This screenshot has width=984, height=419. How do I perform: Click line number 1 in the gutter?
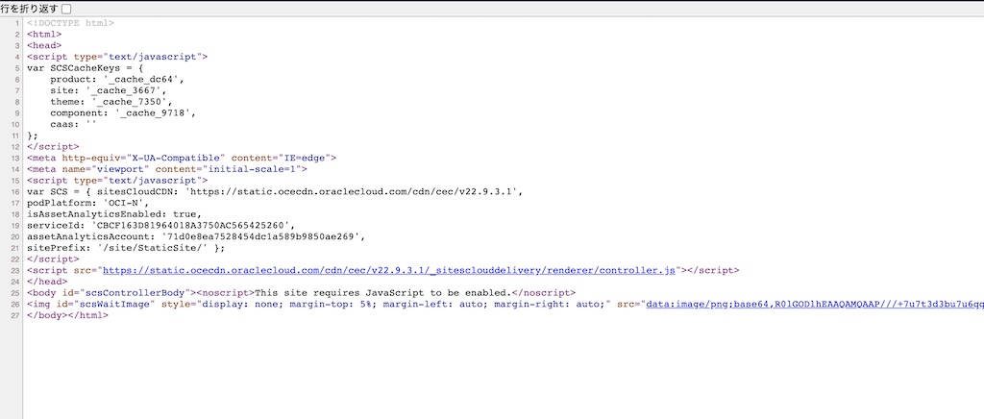[18, 23]
